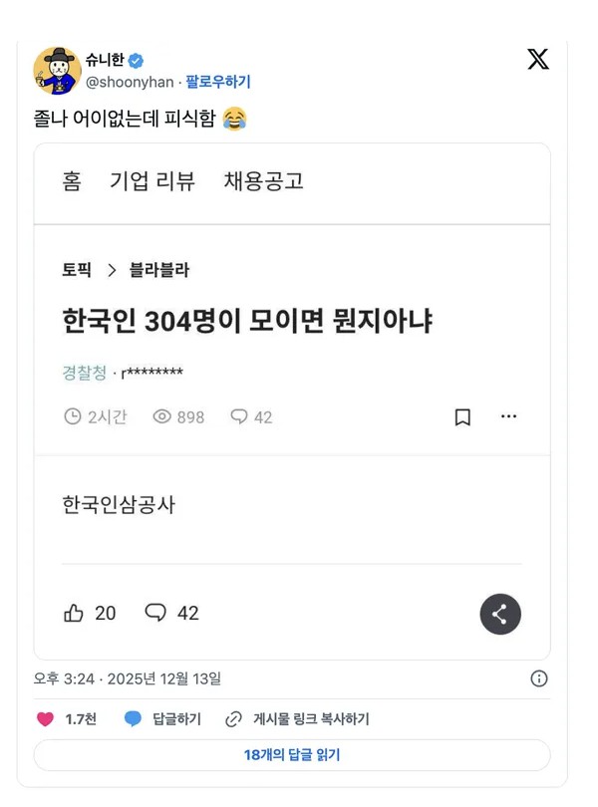Open 슈니한 profile avatar
The image size is (598, 807).
57,71
